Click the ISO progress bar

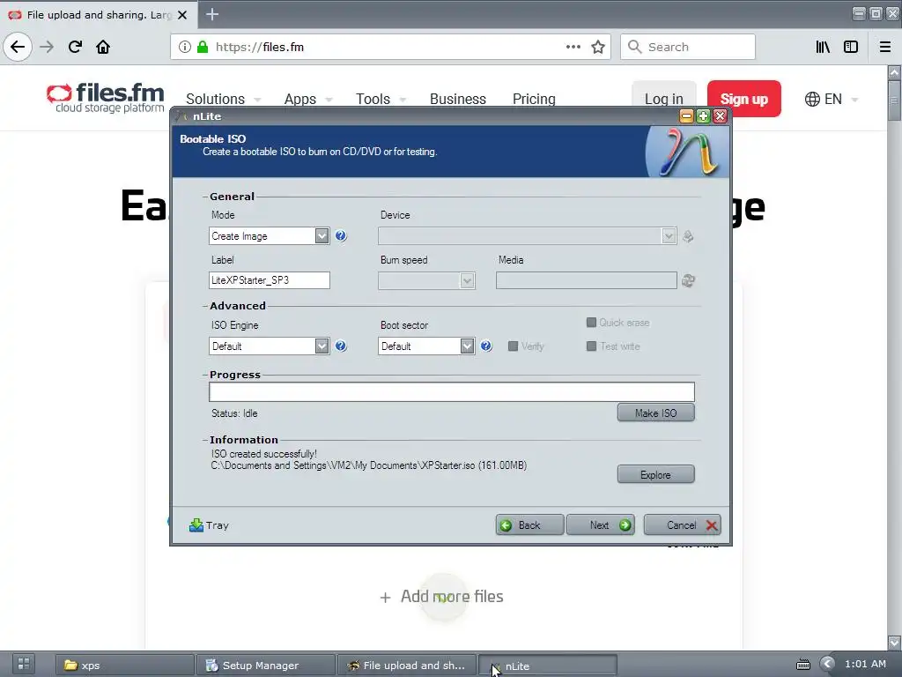pyautogui.click(x=452, y=392)
